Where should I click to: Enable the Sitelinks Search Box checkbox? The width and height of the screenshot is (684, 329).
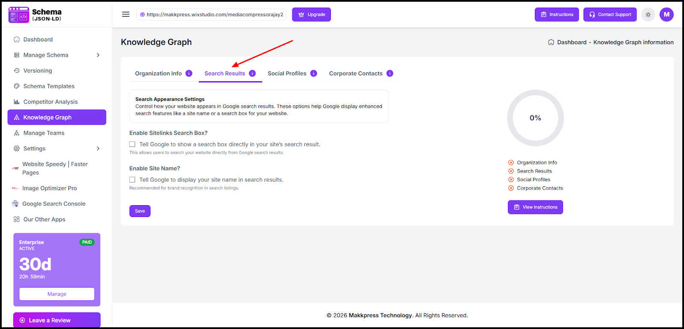point(133,144)
